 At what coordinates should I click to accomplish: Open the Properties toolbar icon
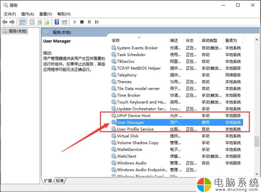coord(32,22)
